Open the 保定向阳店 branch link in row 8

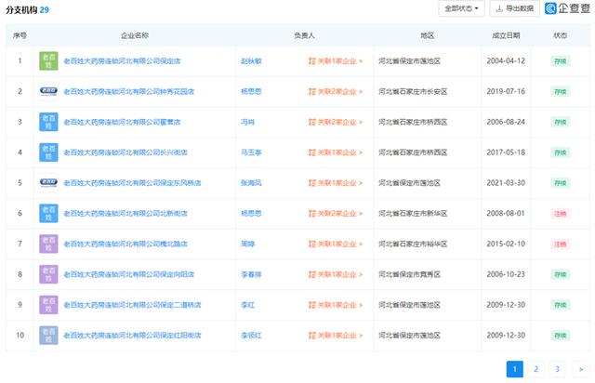point(128,274)
